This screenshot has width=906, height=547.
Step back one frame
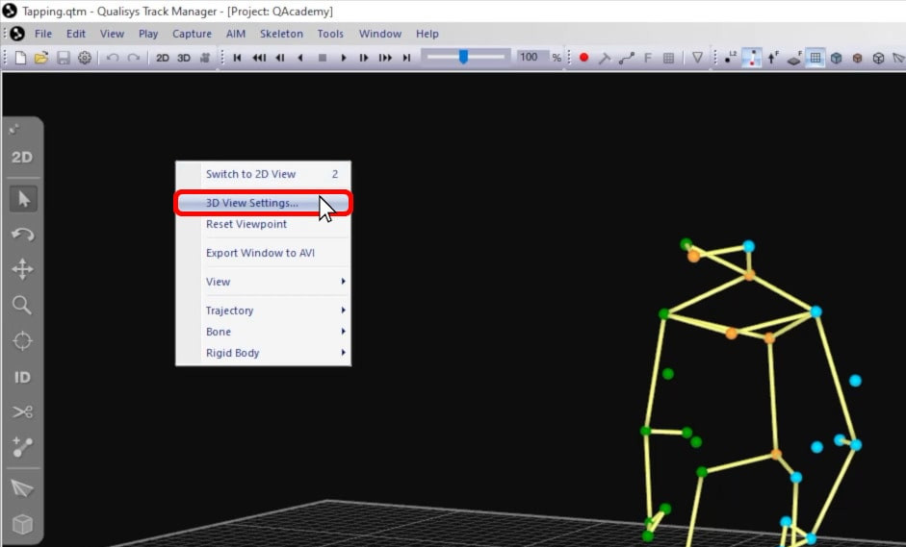point(280,58)
